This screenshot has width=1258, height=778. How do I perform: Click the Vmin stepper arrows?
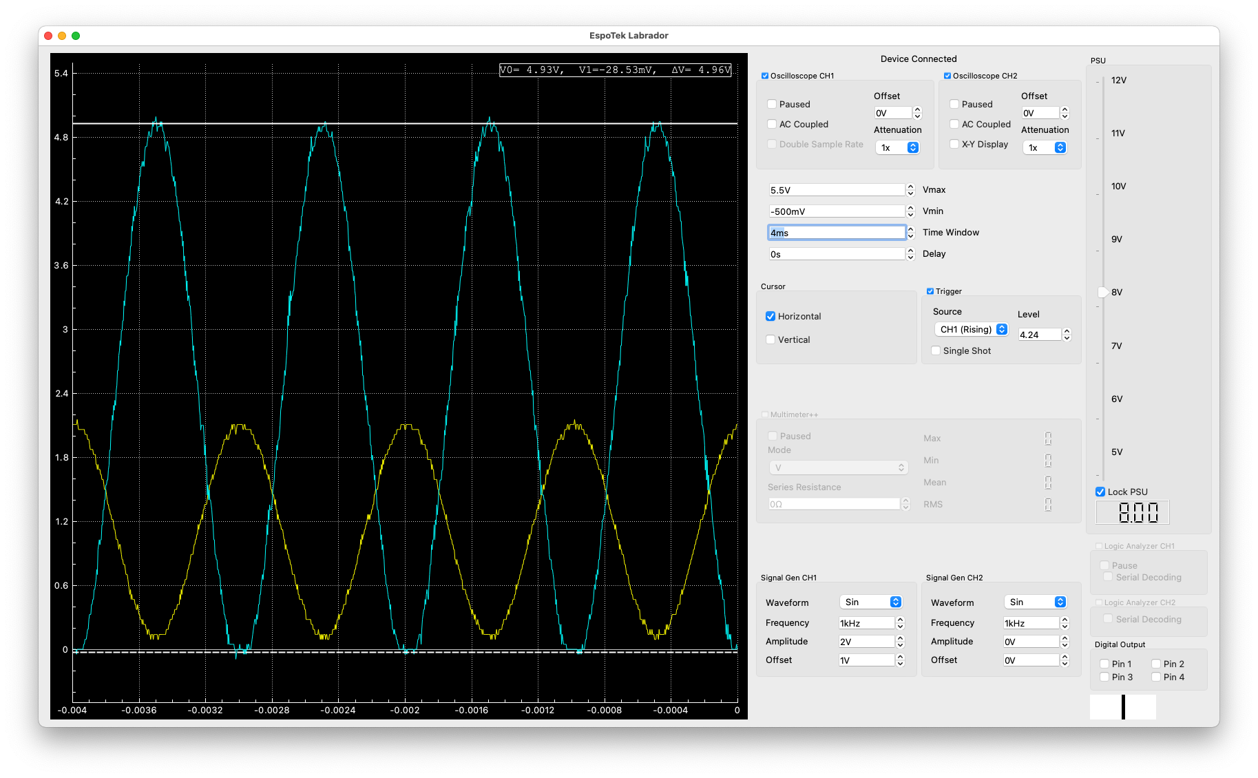tap(910, 211)
